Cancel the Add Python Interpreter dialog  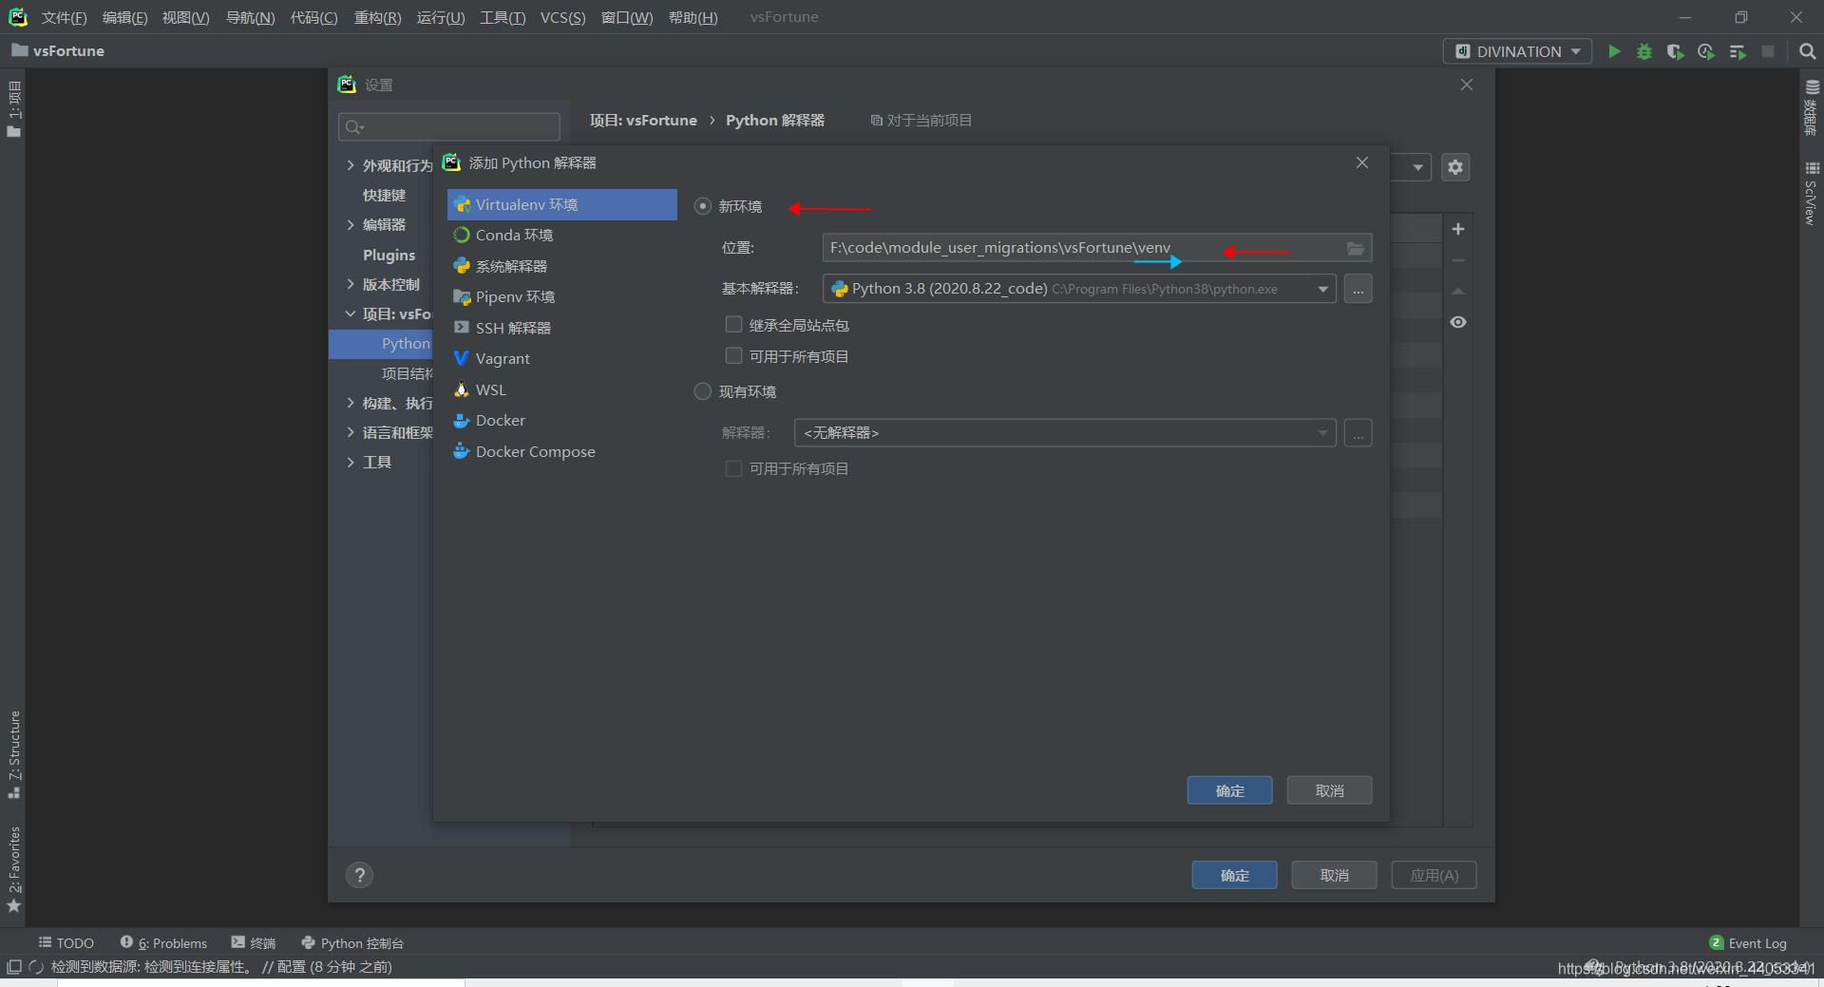pyautogui.click(x=1329, y=790)
